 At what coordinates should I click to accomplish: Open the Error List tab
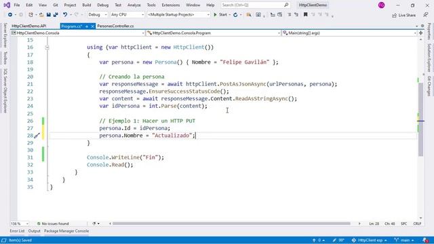(x=17, y=231)
